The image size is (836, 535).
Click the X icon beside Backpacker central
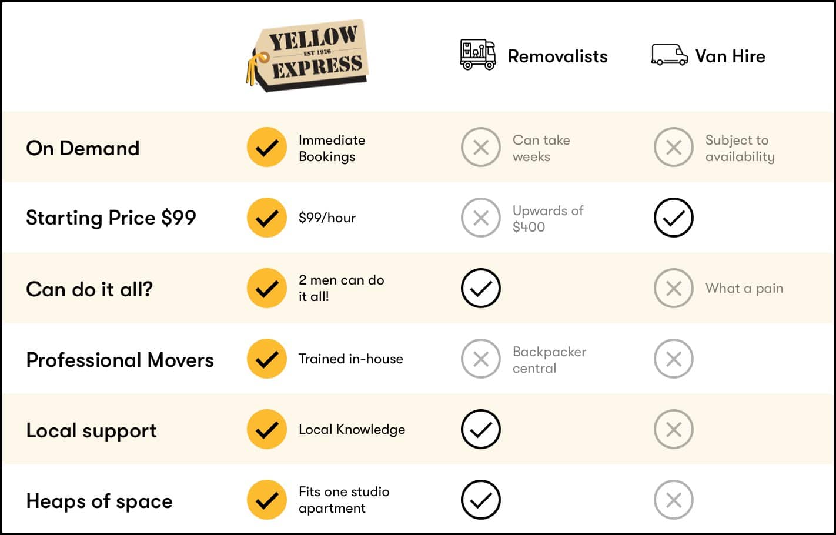pos(481,359)
